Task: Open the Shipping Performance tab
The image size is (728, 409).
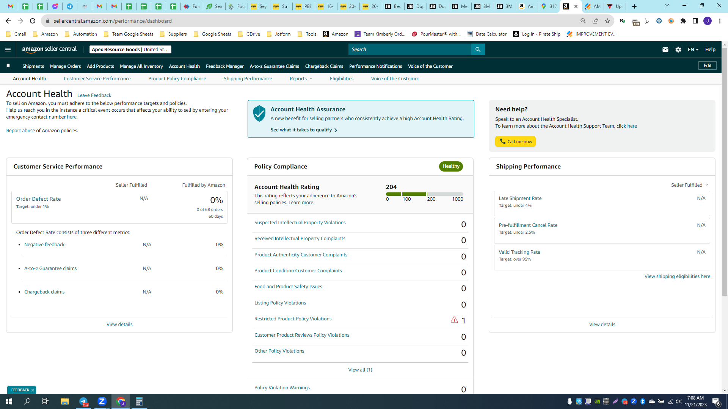Action: [248, 79]
